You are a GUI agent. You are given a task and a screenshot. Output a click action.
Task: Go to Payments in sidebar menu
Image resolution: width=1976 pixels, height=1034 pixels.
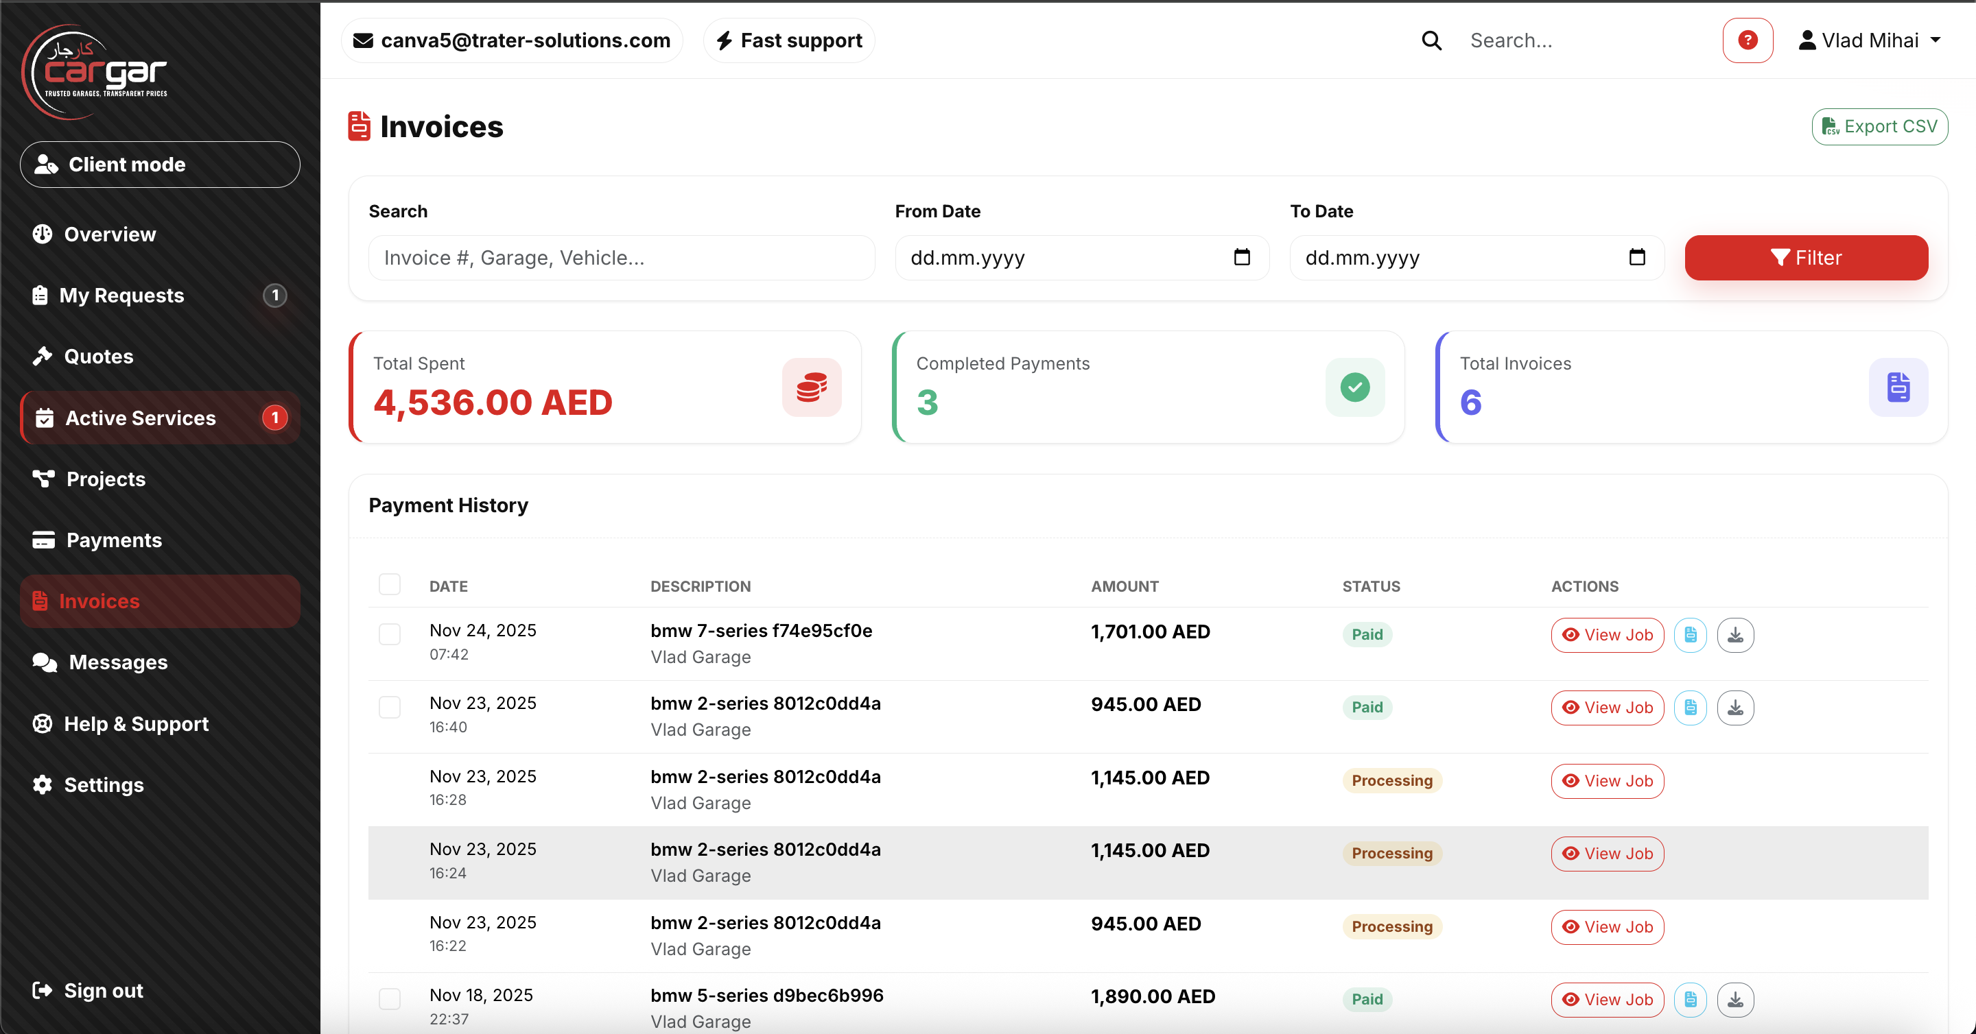(113, 540)
